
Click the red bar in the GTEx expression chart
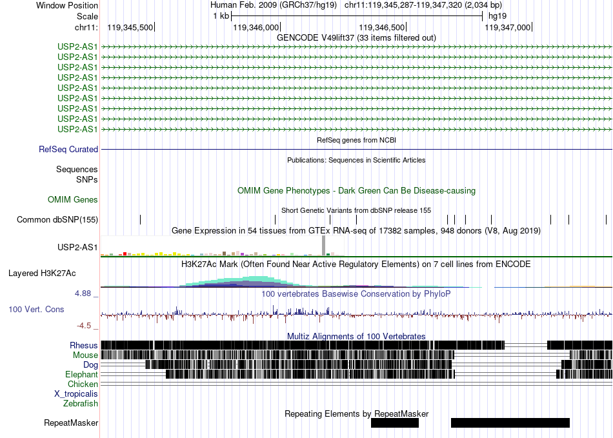coord(125,254)
